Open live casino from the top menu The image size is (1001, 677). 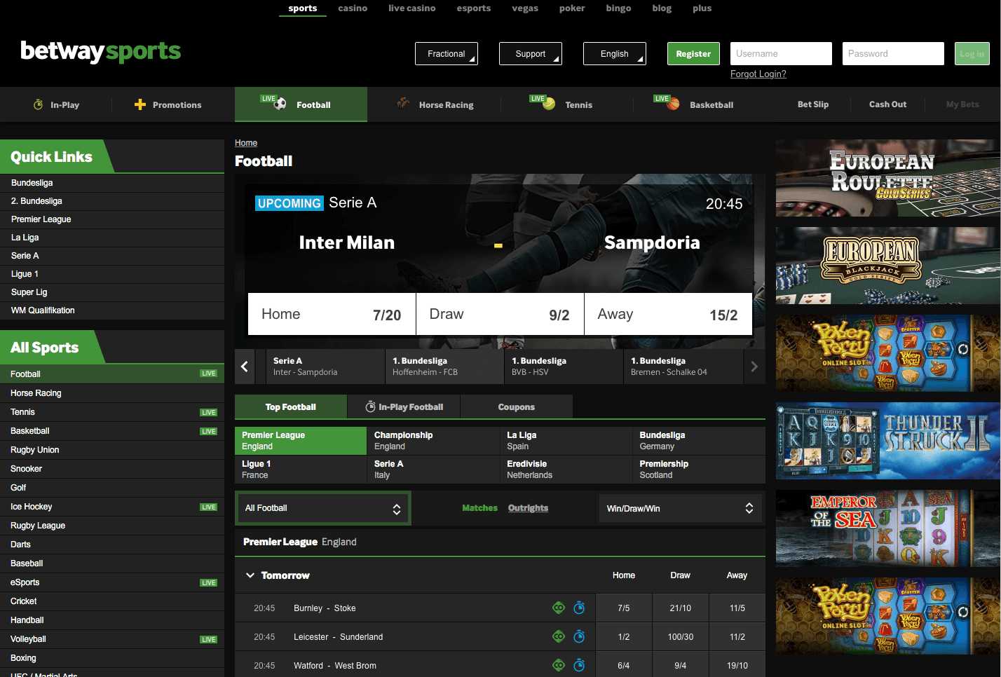coord(412,8)
